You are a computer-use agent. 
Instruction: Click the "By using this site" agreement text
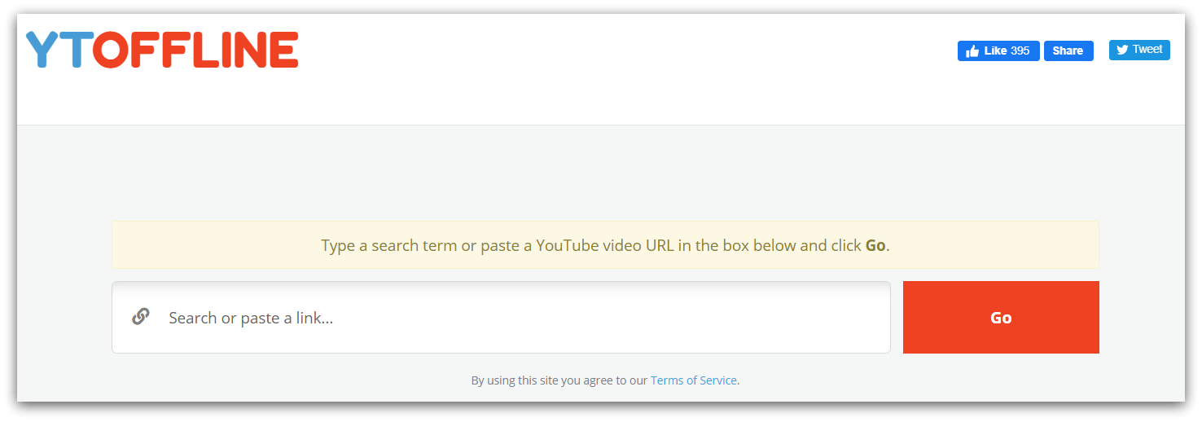pyautogui.click(x=559, y=380)
